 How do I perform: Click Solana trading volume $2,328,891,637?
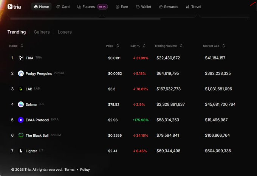pos(170,104)
